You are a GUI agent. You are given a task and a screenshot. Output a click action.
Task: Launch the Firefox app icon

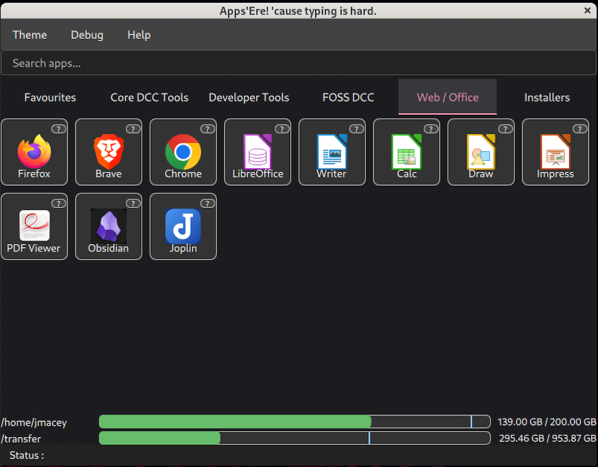(34, 152)
